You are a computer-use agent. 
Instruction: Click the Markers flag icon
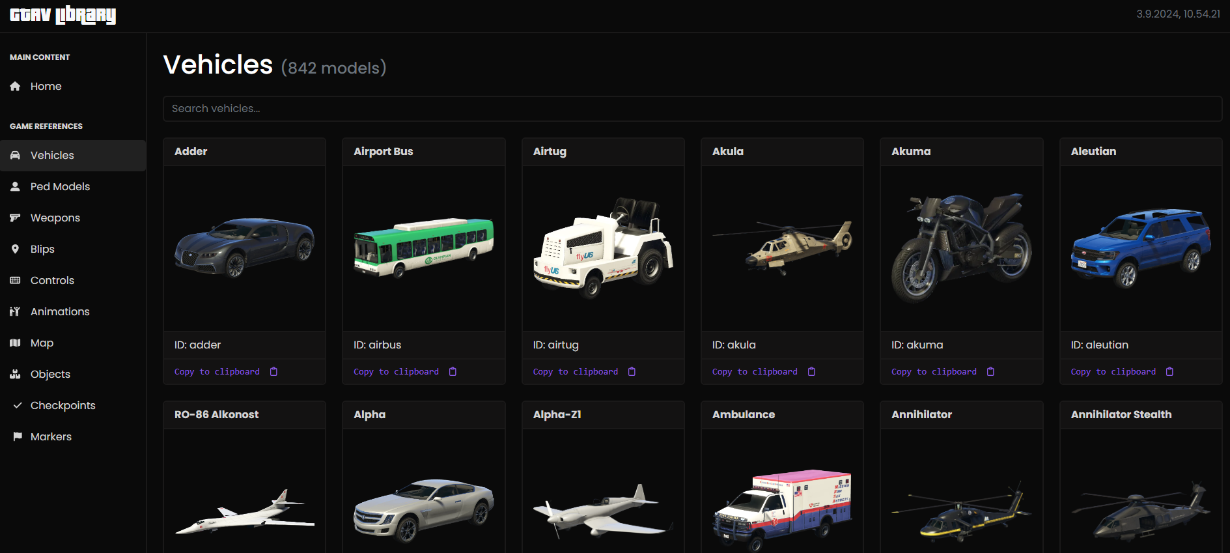point(18,436)
